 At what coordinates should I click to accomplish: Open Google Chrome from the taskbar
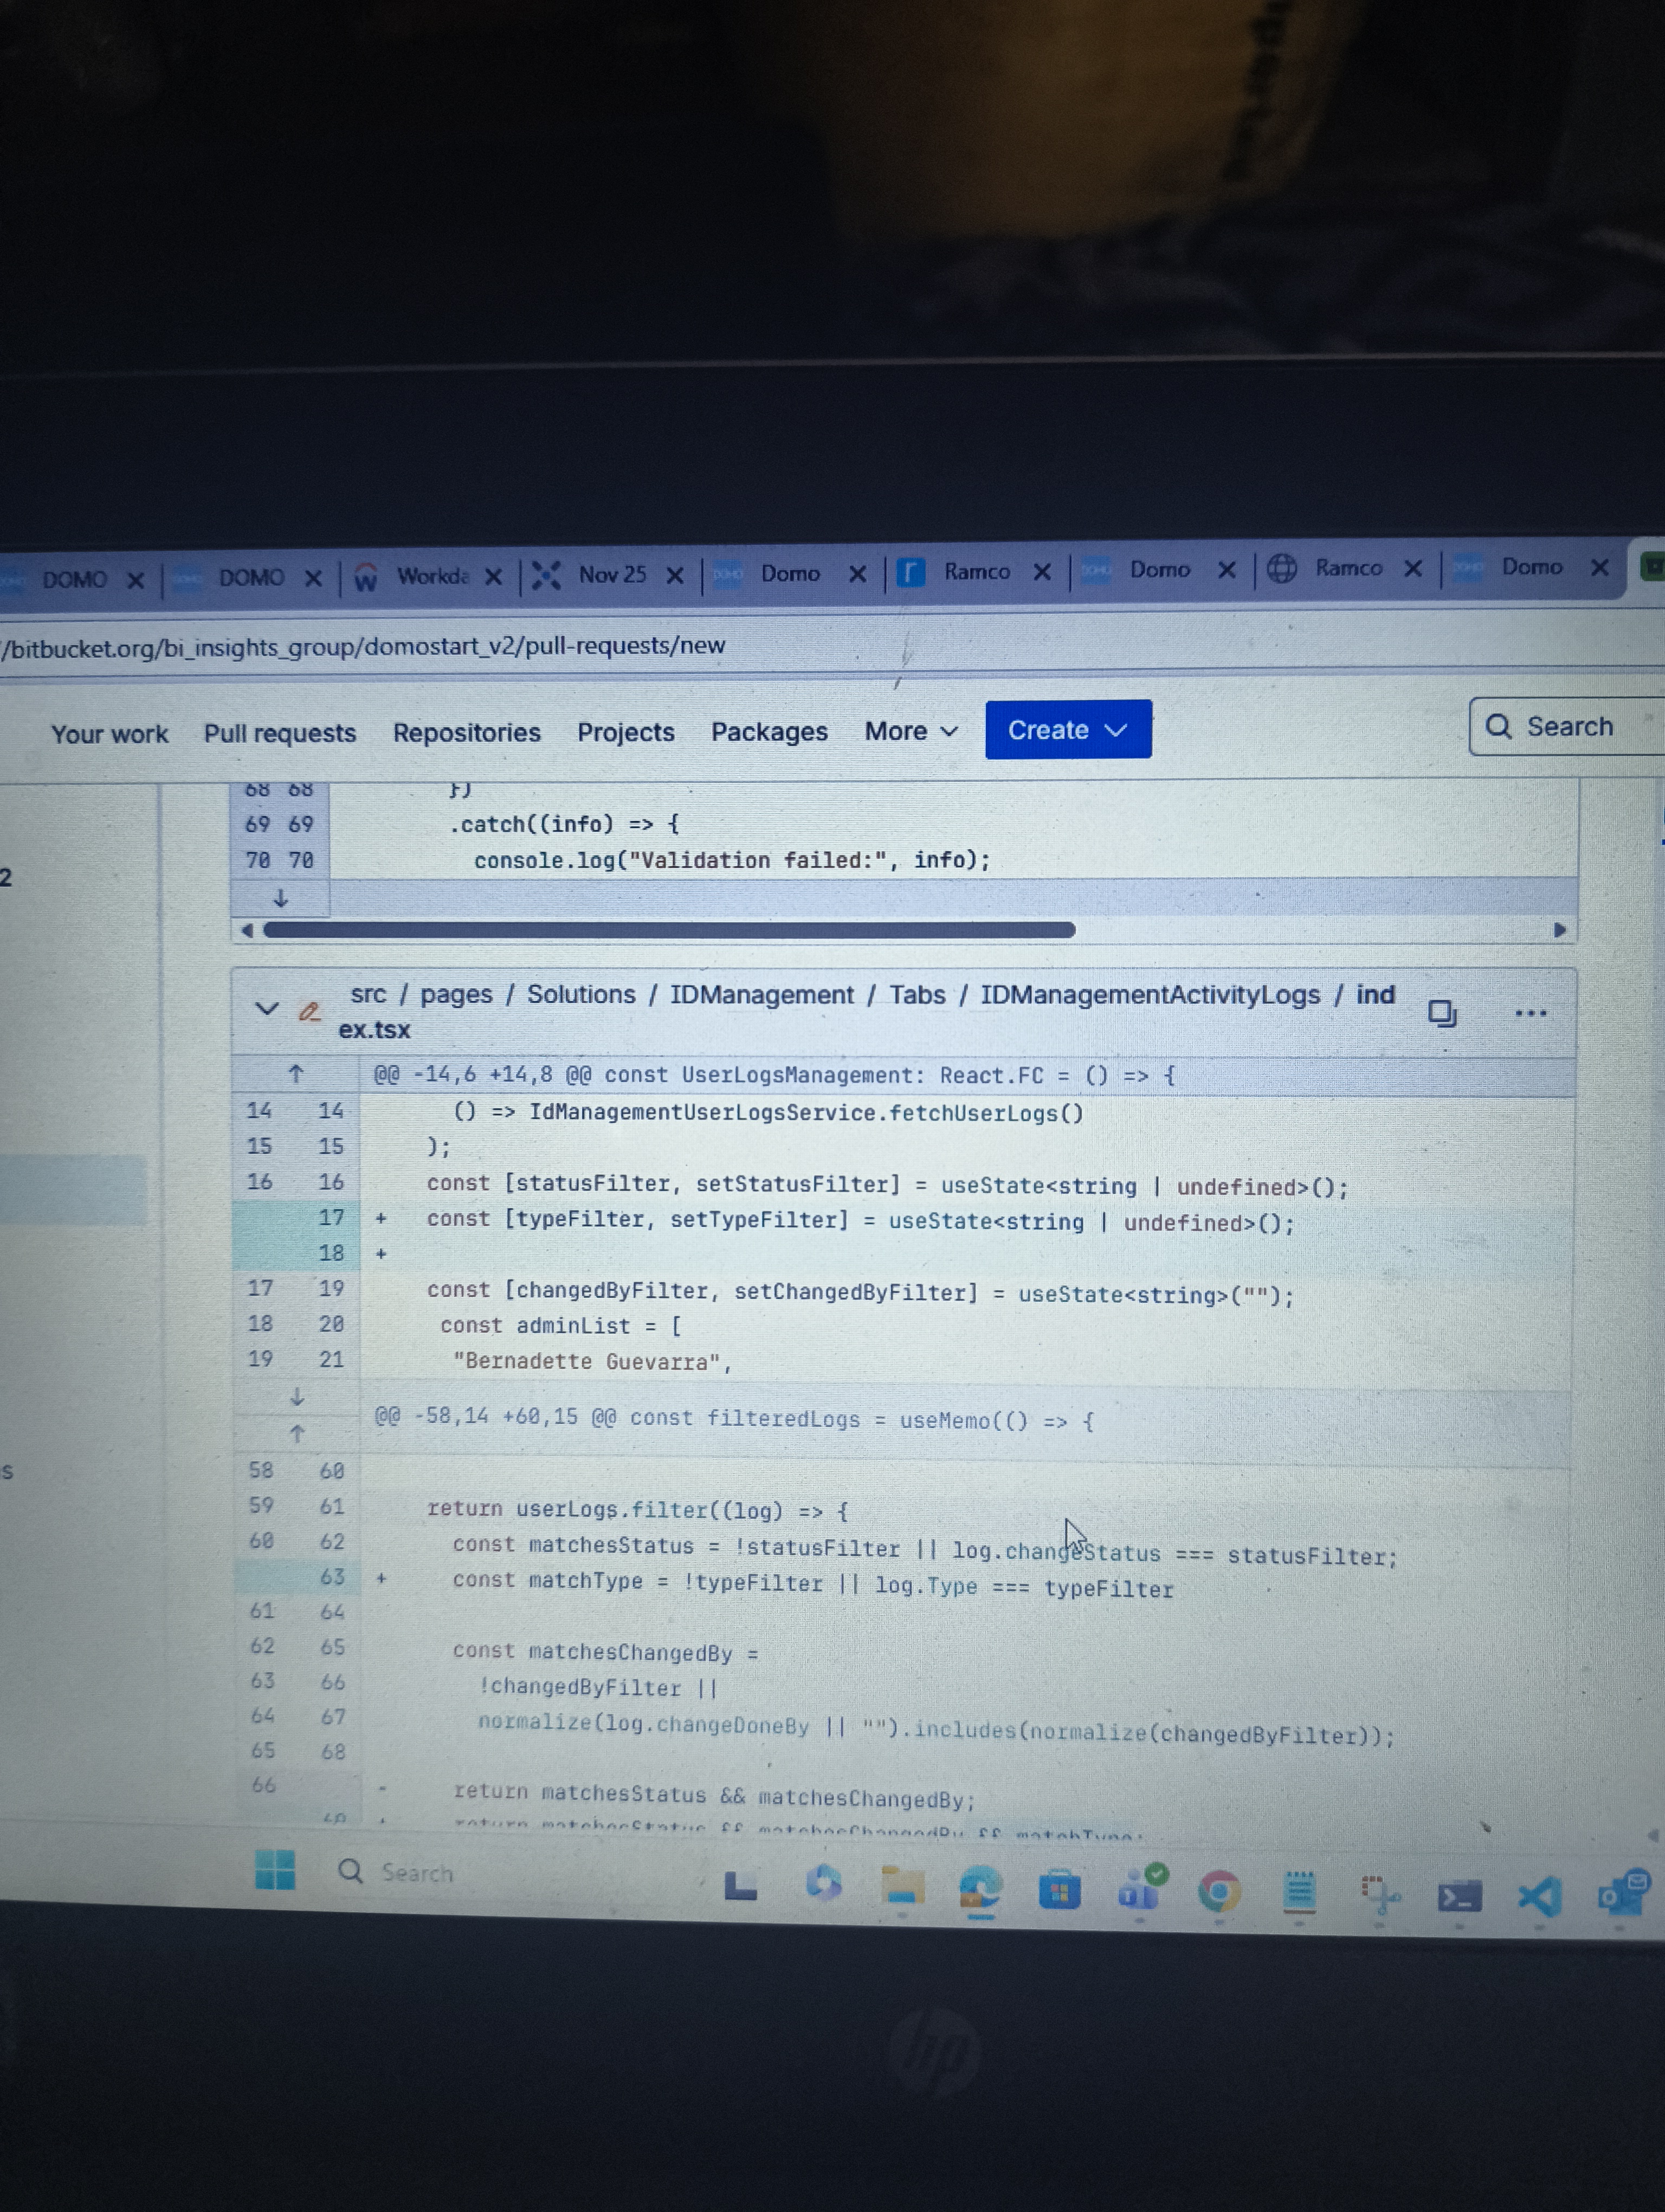coord(1218,1891)
